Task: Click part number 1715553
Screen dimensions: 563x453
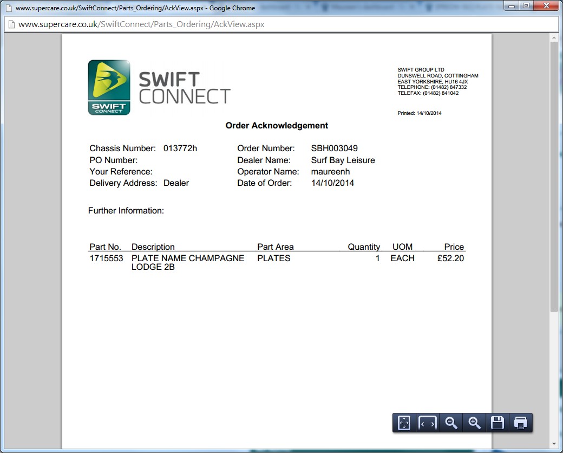Action: click(x=106, y=258)
